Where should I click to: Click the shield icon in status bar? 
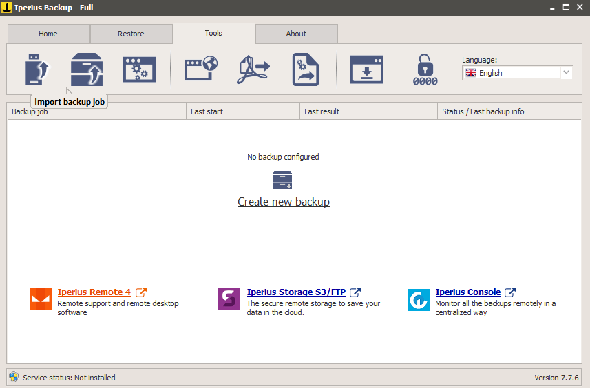pyautogui.click(x=14, y=377)
